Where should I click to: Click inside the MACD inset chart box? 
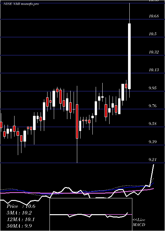click(x=91, y=214)
